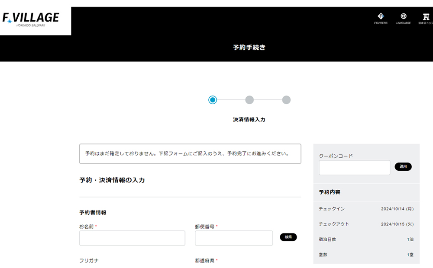Viewport: 433px width, 268px height.
Task: Open the FIGHTERS navigation menu item
Action: click(x=381, y=19)
